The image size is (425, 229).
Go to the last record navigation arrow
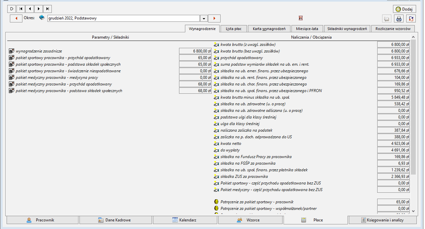47,9
